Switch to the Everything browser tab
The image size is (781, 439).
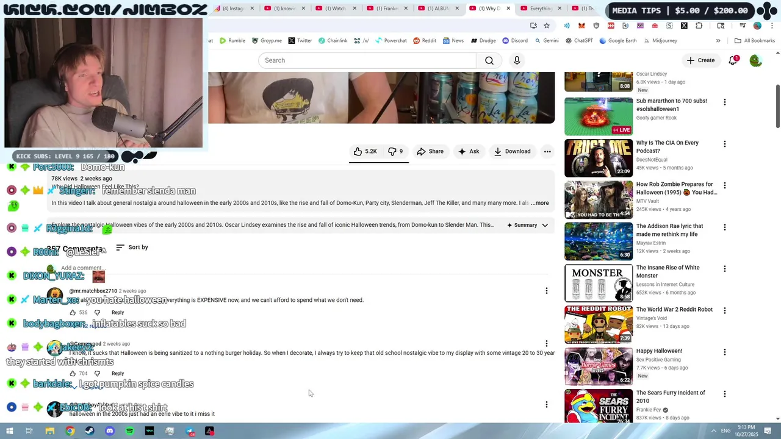[540, 9]
